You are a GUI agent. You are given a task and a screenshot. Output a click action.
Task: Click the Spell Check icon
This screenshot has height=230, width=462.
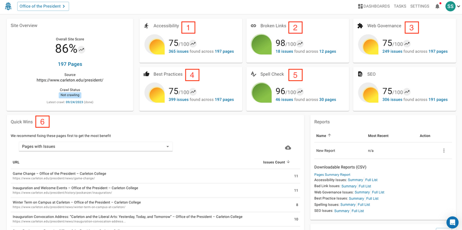(x=254, y=74)
